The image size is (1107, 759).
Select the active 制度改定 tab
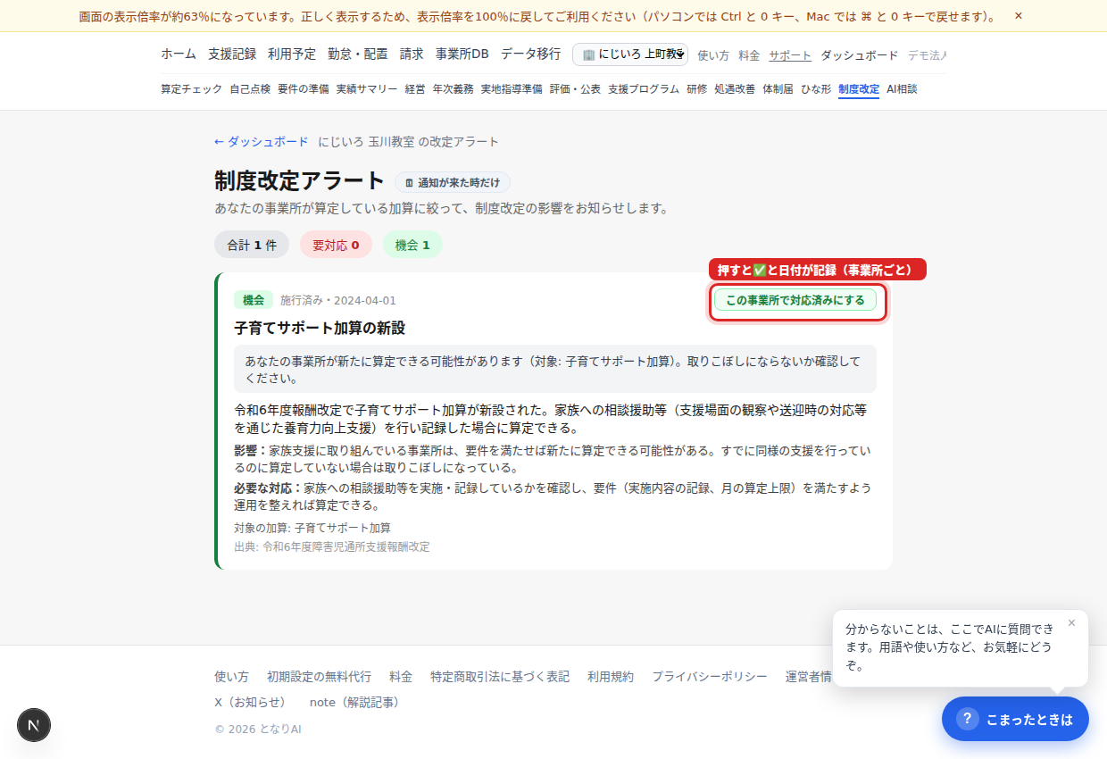coord(859,89)
